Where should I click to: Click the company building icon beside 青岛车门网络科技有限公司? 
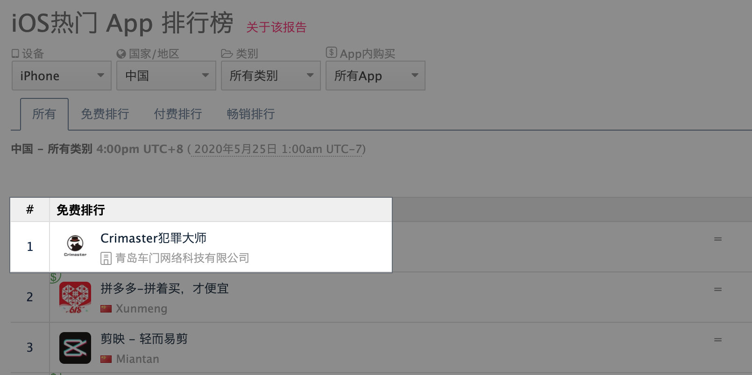click(x=106, y=258)
